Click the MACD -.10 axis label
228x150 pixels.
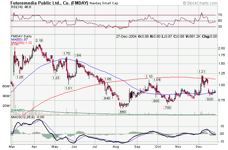coord(221,142)
